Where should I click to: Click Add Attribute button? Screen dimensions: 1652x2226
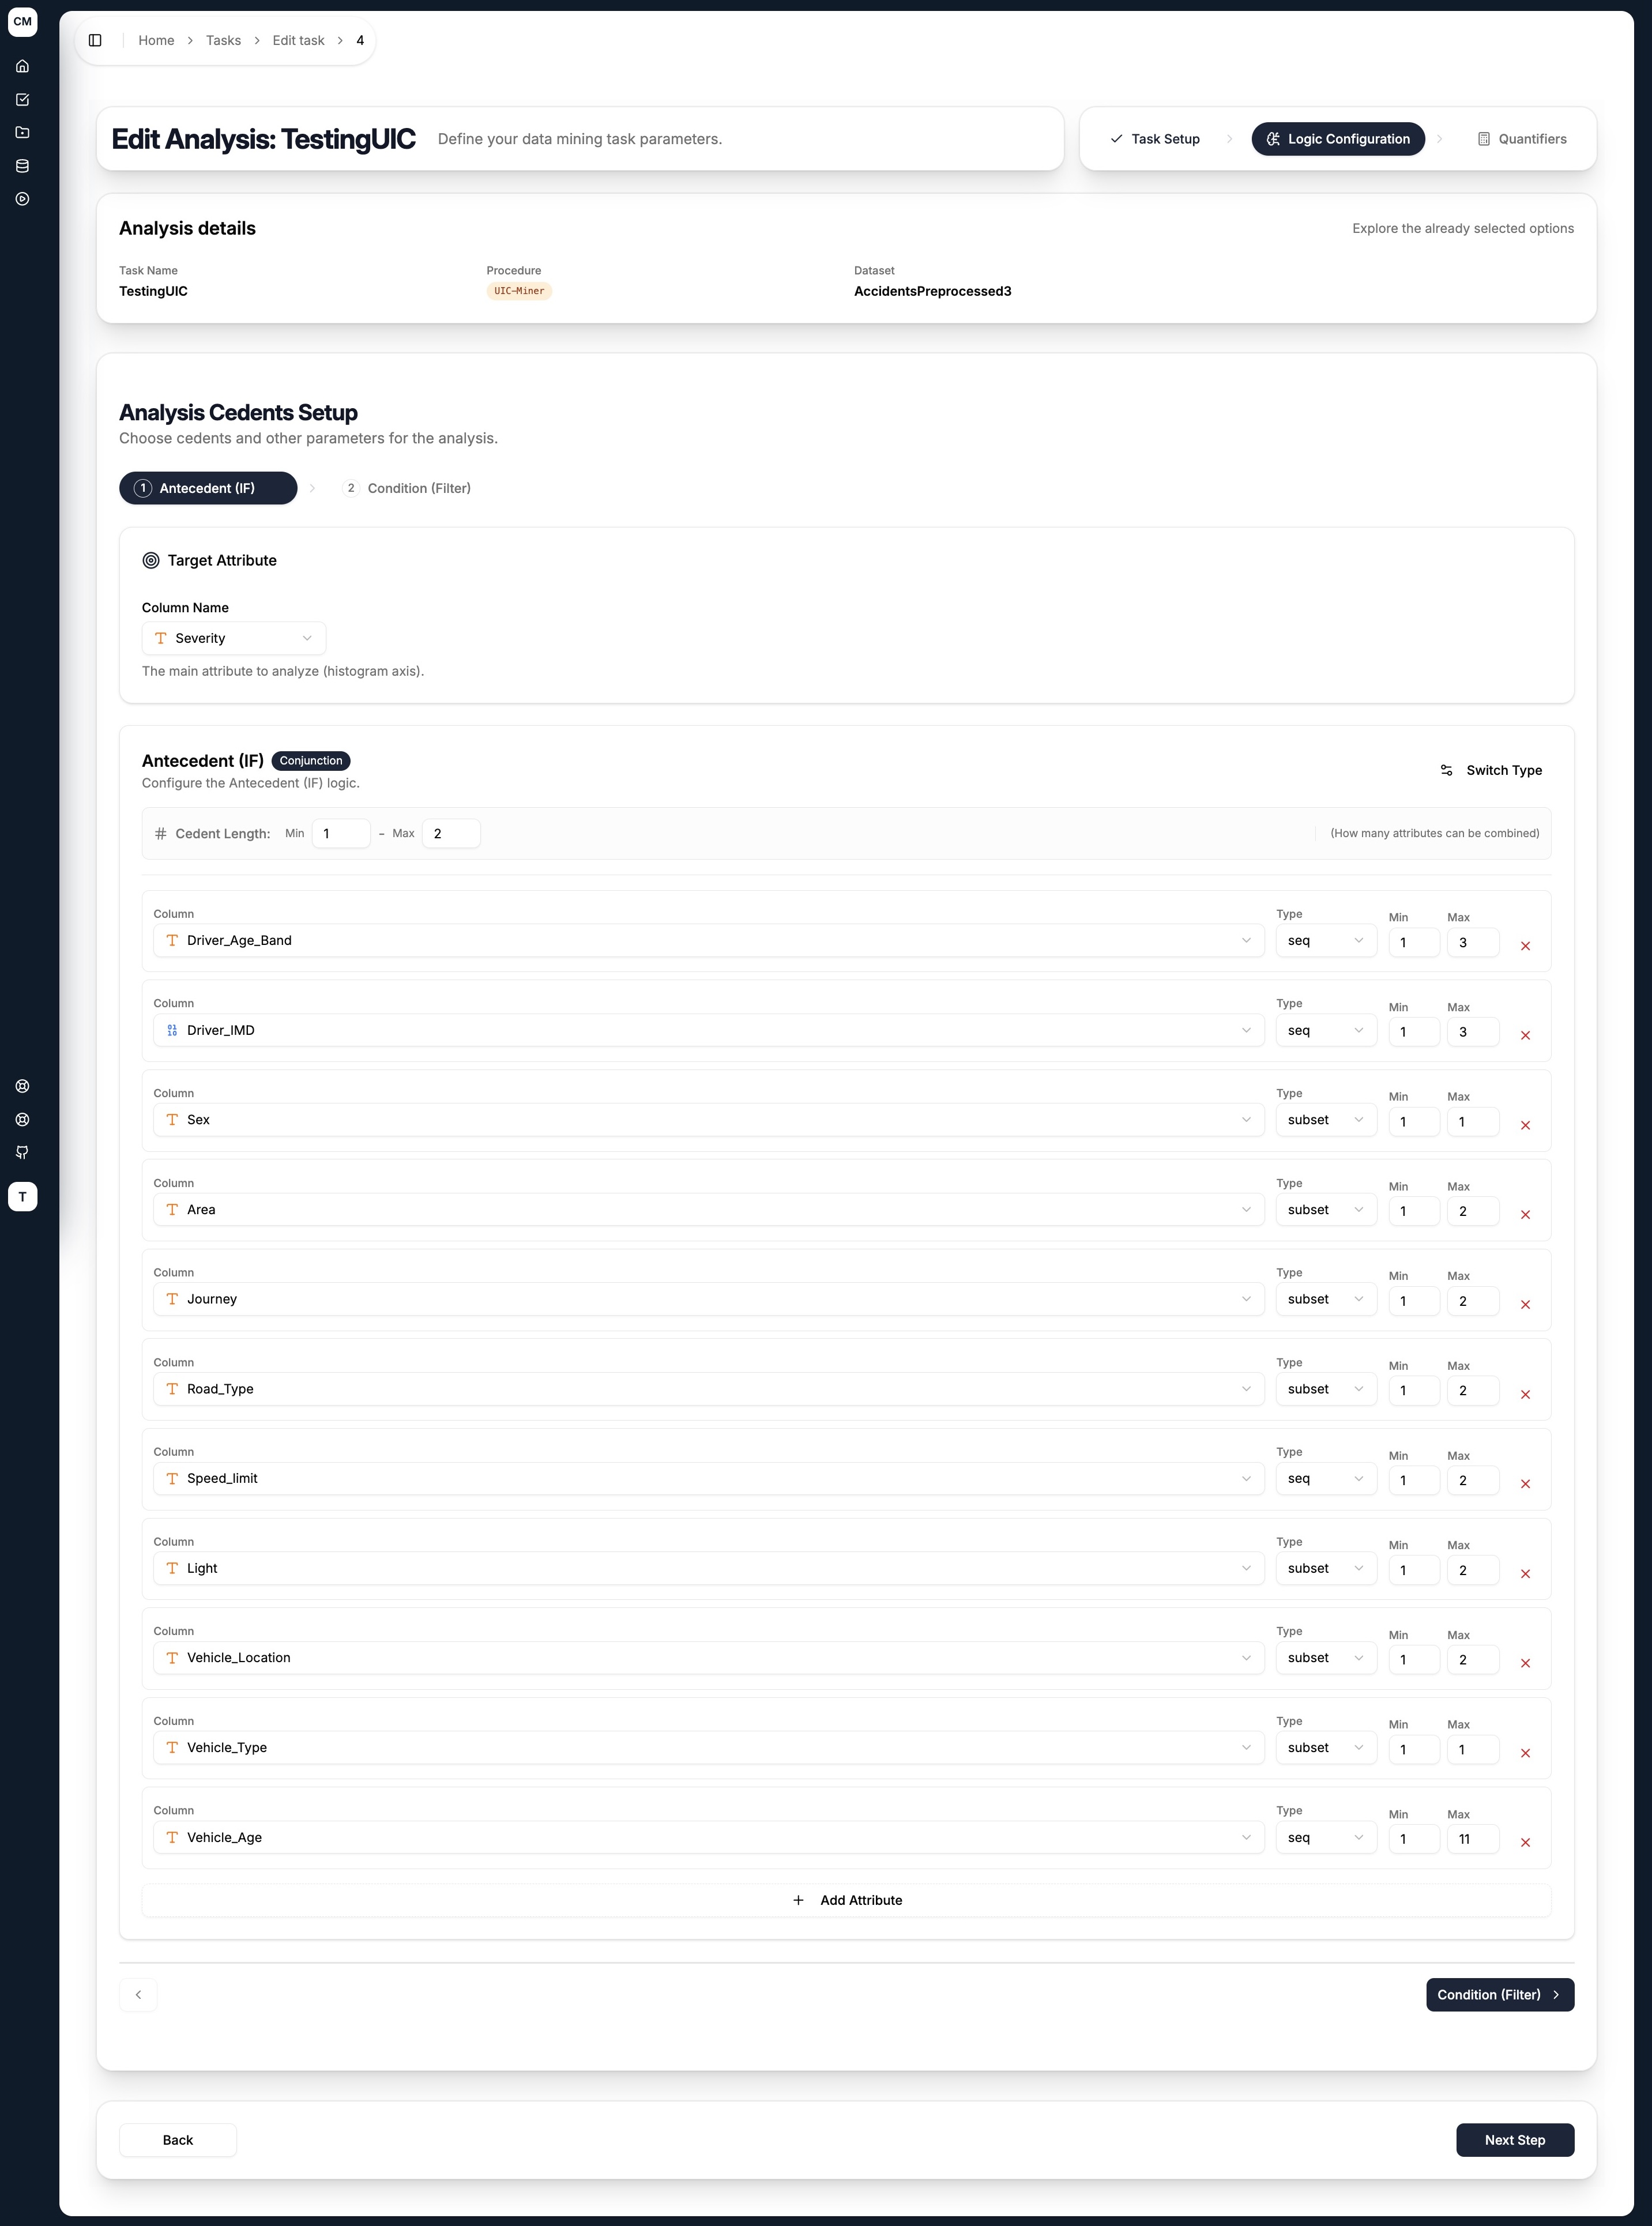click(x=846, y=1900)
